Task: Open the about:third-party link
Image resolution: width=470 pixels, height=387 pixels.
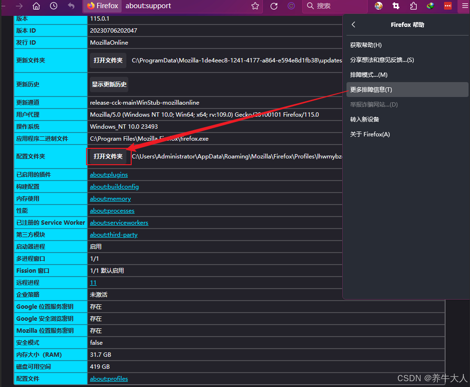Action: [113, 234]
